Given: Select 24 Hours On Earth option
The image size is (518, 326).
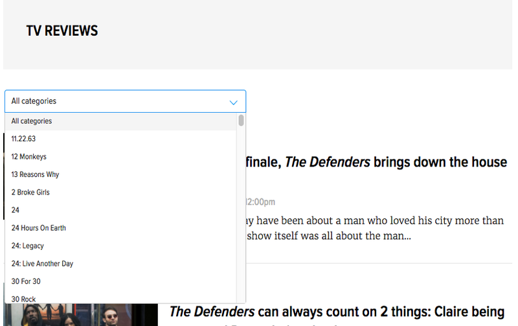Looking at the screenshot, I should click(121, 228).
